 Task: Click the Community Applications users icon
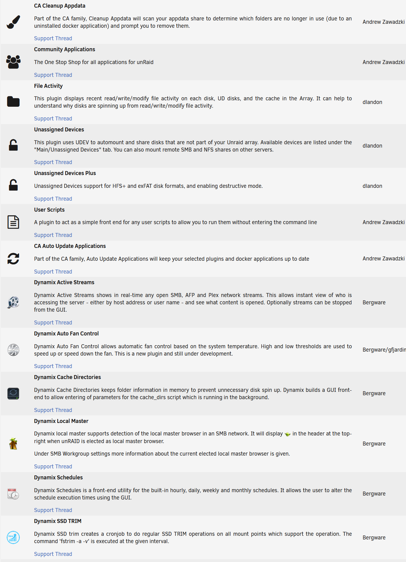[x=13, y=62]
